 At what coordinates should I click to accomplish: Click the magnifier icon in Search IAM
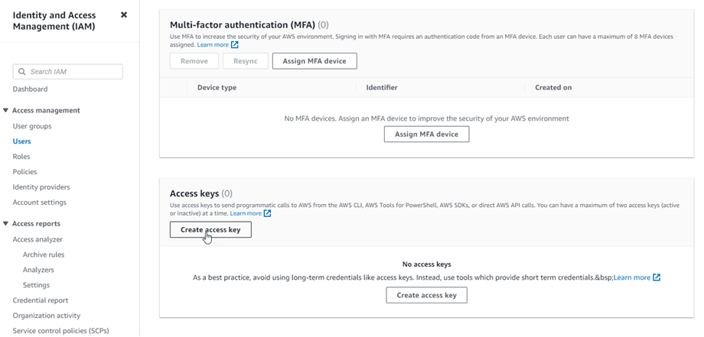click(x=21, y=72)
